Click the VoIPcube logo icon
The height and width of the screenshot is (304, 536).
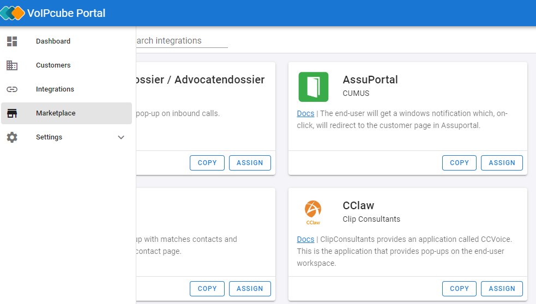click(13, 13)
